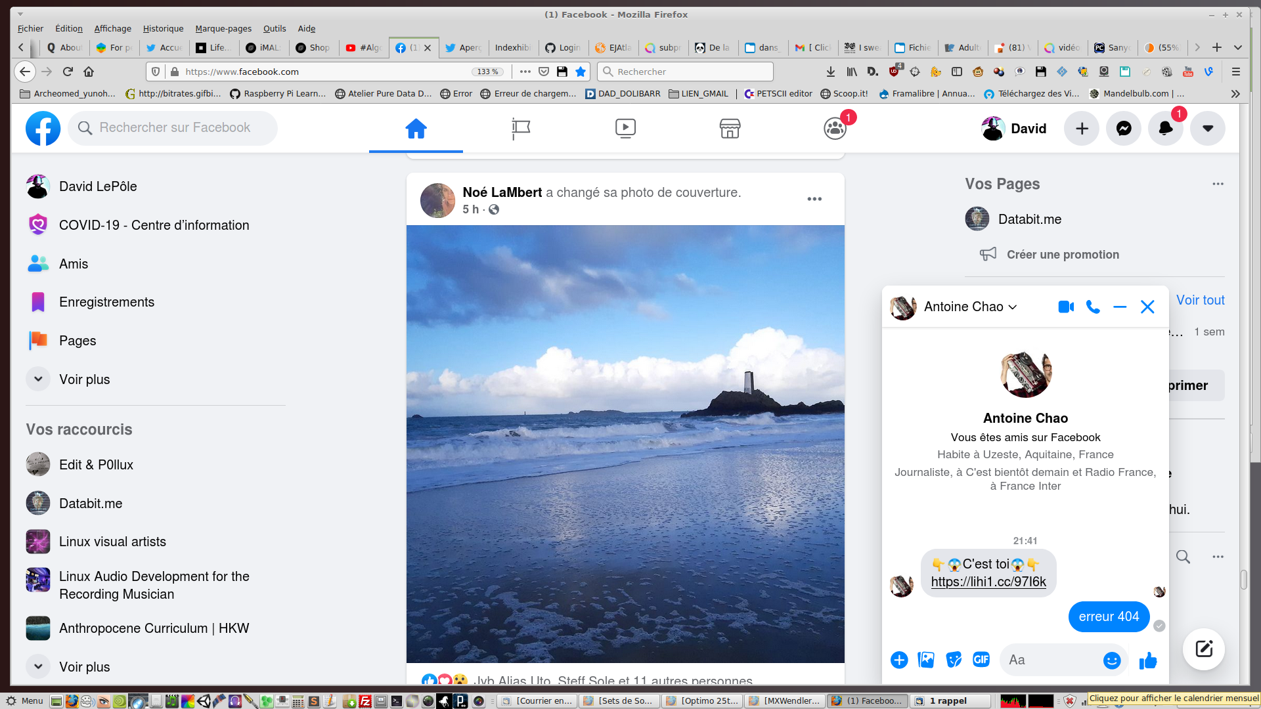Open the Marketplace tab icon
1261x709 pixels.
tap(730, 128)
